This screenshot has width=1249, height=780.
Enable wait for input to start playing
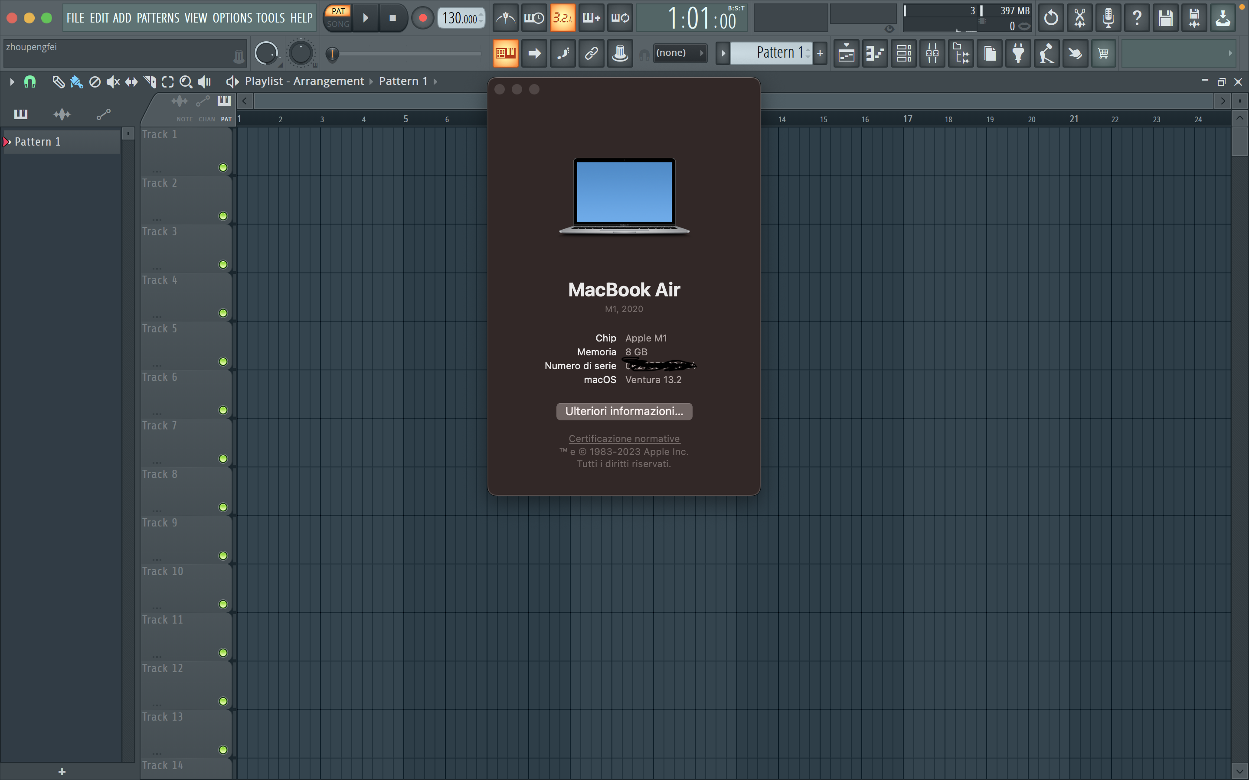click(534, 18)
